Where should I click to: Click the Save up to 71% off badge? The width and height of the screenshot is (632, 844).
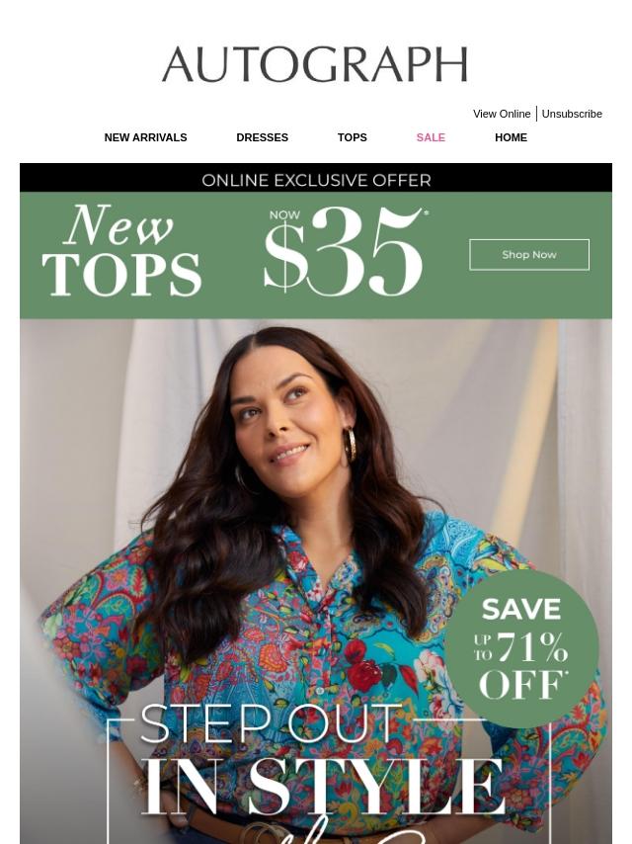click(521, 648)
